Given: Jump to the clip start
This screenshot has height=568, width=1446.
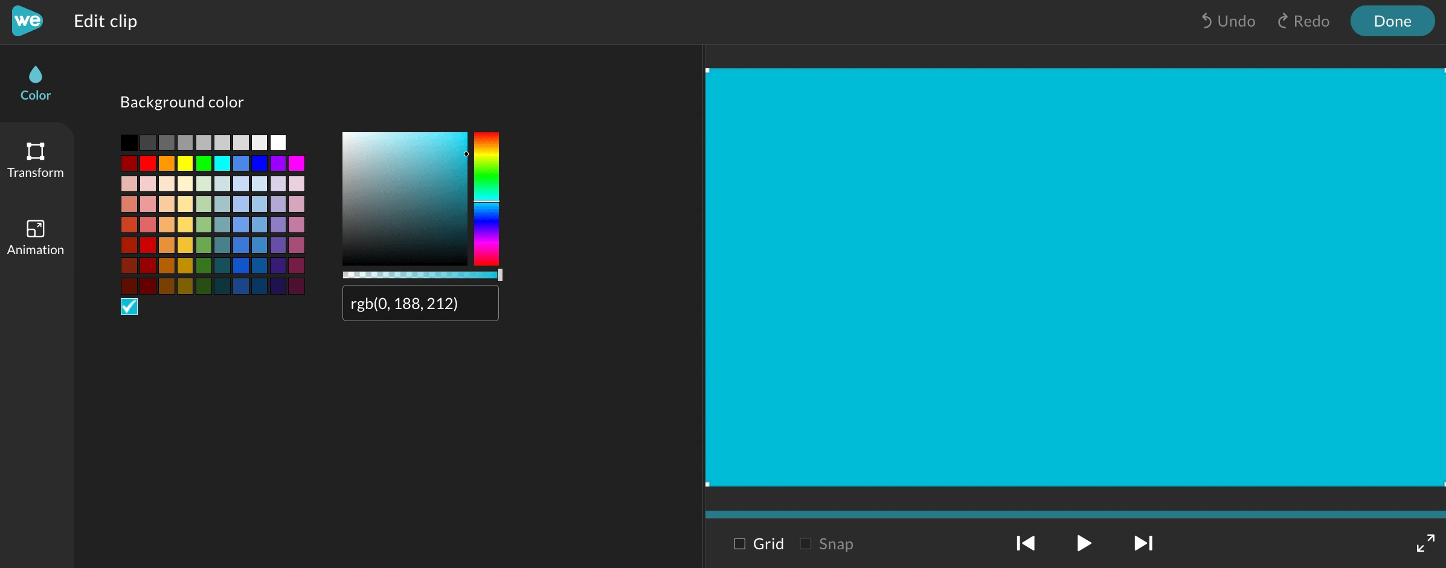Looking at the screenshot, I should pos(1026,543).
